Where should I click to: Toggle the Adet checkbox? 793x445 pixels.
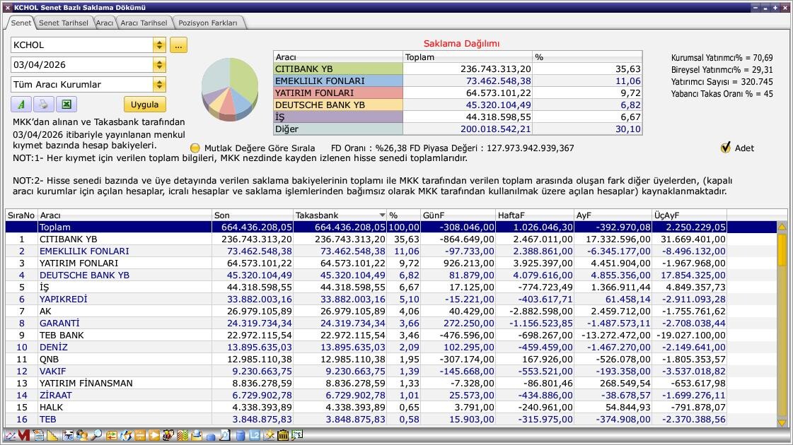point(725,148)
